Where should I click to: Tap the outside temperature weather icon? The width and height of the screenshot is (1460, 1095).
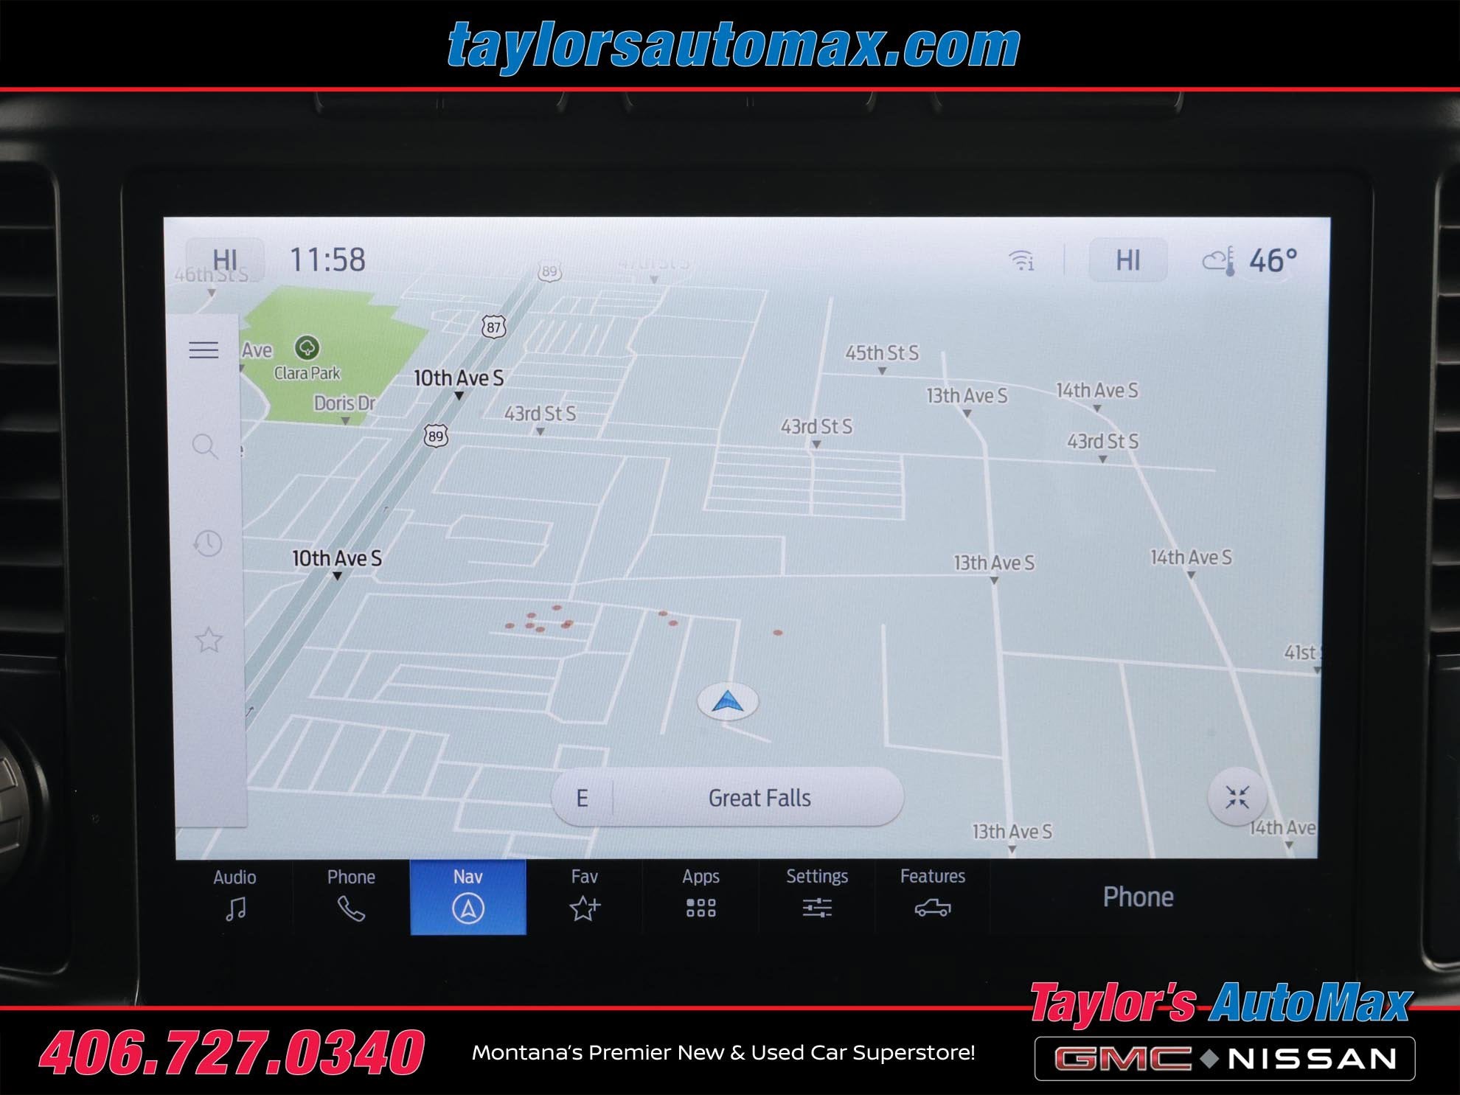point(1220,261)
